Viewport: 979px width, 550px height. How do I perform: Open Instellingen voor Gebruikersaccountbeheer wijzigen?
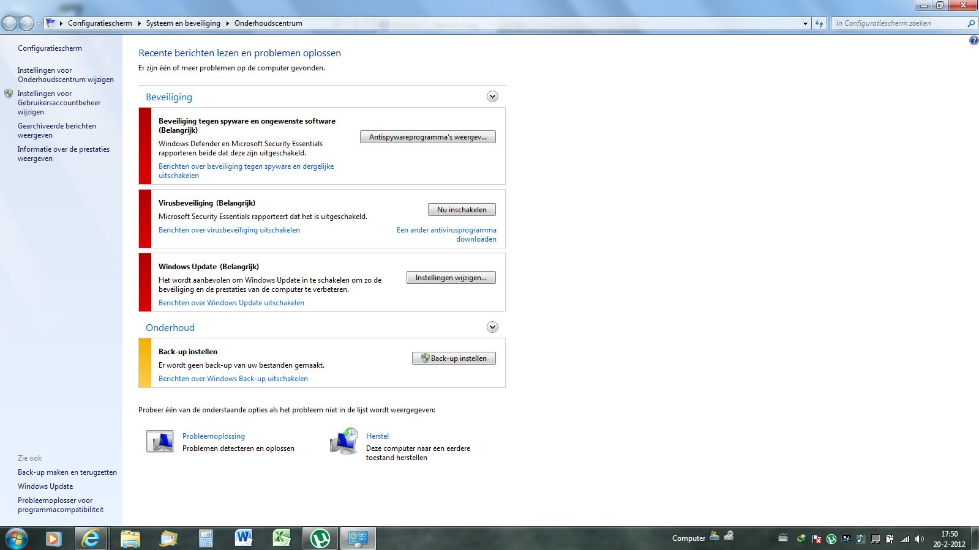pos(59,103)
